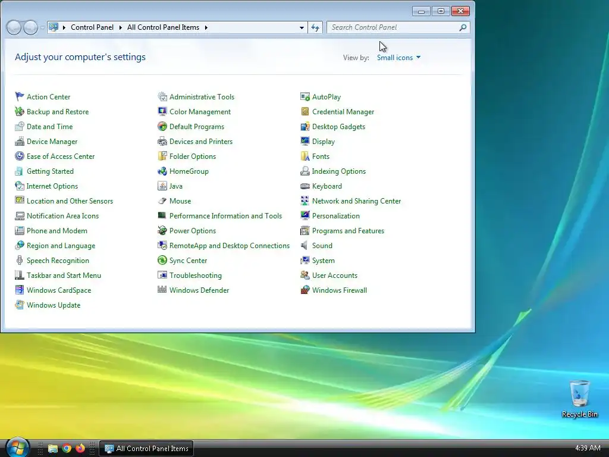Open Phone and Modem settings
609x457 pixels.
point(56,230)
